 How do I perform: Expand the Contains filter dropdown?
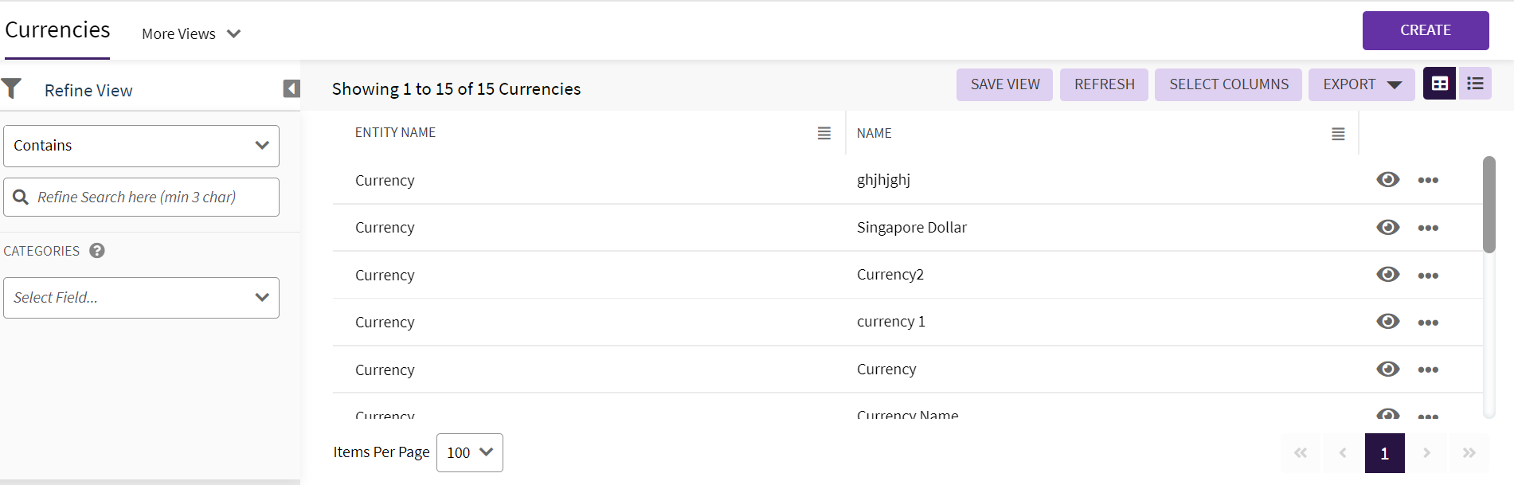142,146
